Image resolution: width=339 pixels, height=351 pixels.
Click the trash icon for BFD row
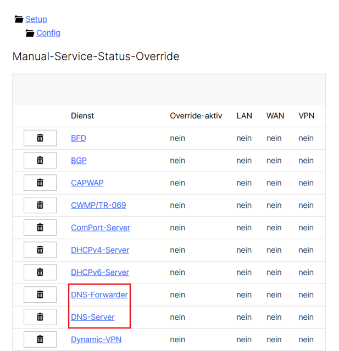(40, 138)
